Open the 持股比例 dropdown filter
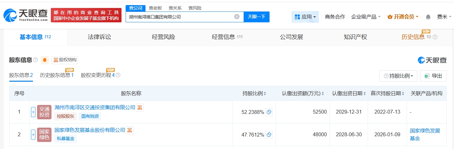Screen dimensions: 454x149 398,76
